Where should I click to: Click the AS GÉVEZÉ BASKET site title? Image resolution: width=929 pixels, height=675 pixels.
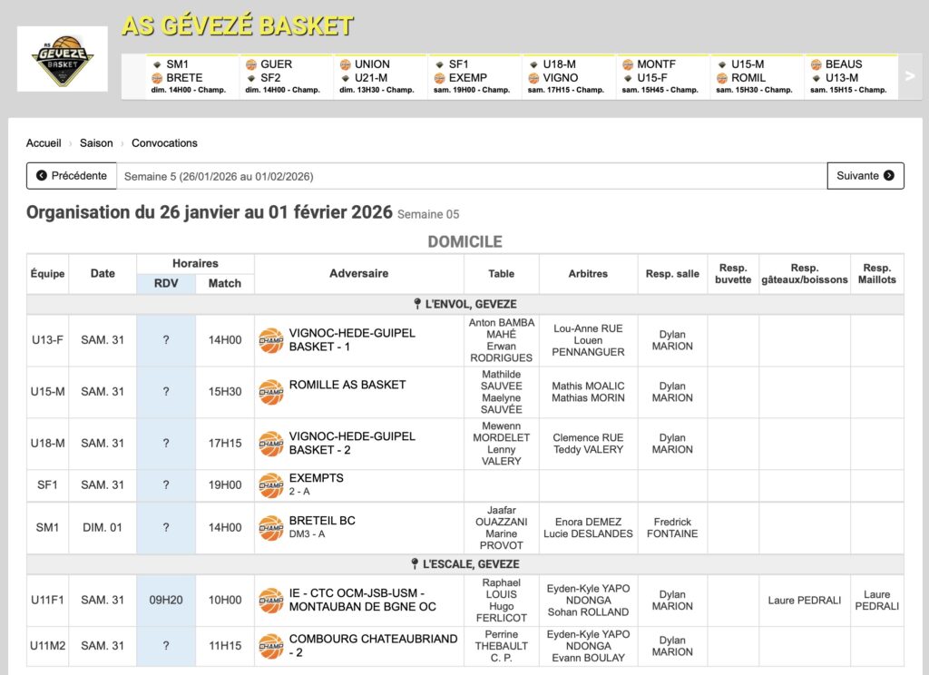point(238,26)
